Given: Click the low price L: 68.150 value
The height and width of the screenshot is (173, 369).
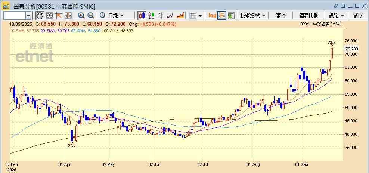Looking at the screenshot, I should point(92,24).
